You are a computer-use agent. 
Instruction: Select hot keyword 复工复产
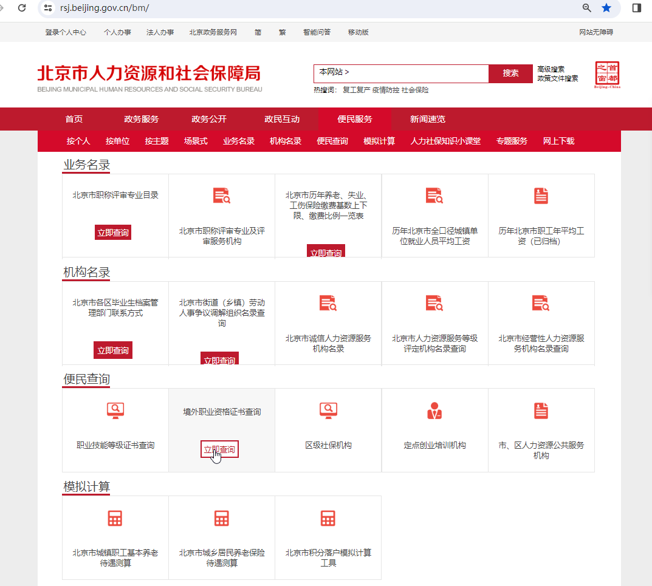pyautogui.click(x=356, y=90)
